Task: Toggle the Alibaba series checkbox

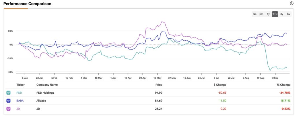Action: tap(8, 101)
